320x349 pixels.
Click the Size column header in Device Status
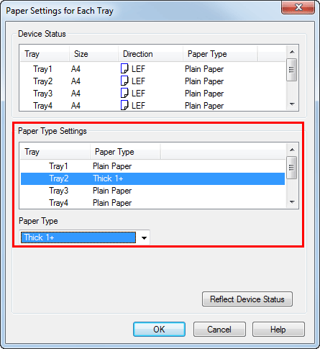94,54
